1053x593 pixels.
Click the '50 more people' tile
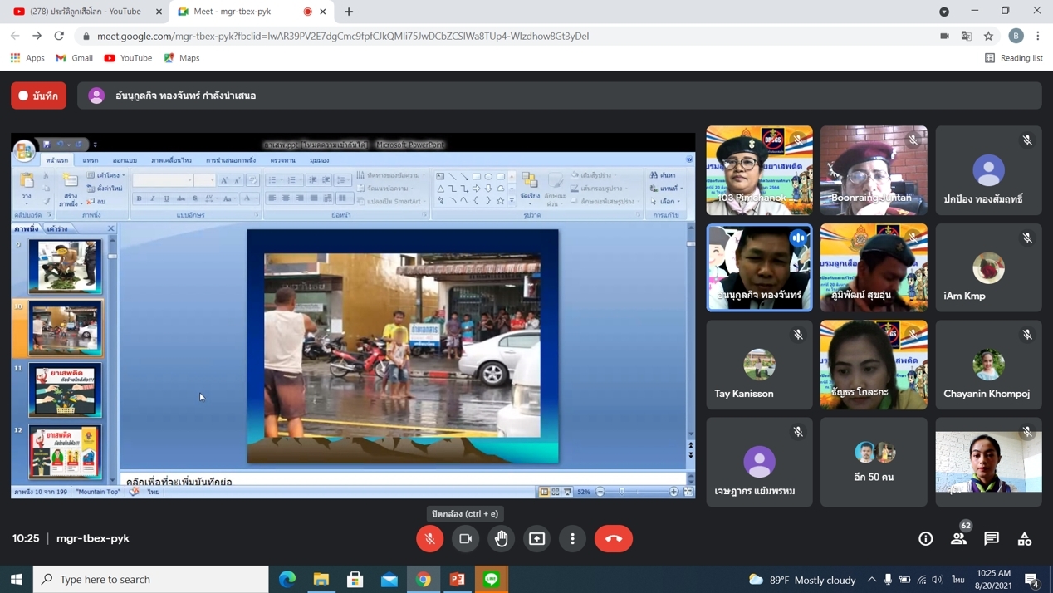pos(874,462)
